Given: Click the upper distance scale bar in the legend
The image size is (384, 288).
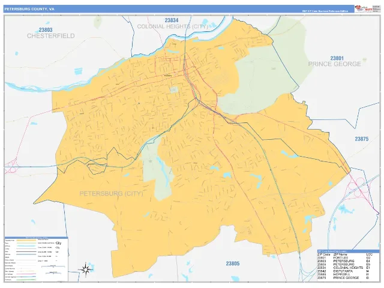Looking at the screenshot, I should pos(53,266).
